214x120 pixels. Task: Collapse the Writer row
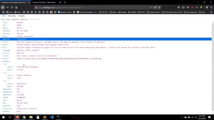click(x=1, y=42)
